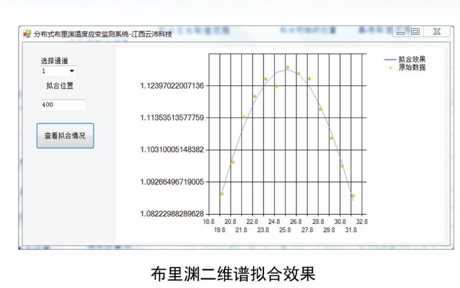Close the monitoring system window
This screenshot has width=460, height=288.
point(437,33)
